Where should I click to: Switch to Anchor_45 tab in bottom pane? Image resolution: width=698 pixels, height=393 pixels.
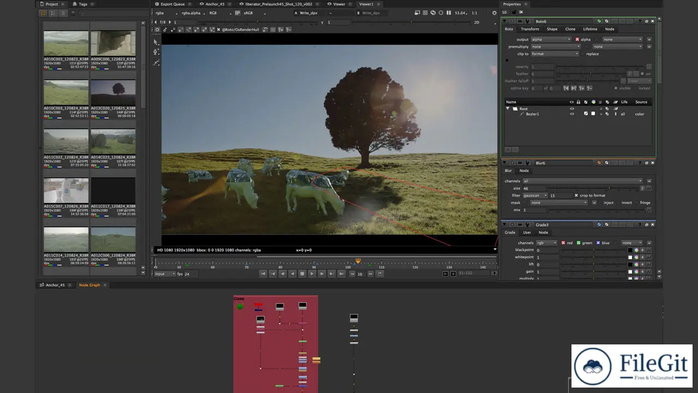[x=55, y=285]
